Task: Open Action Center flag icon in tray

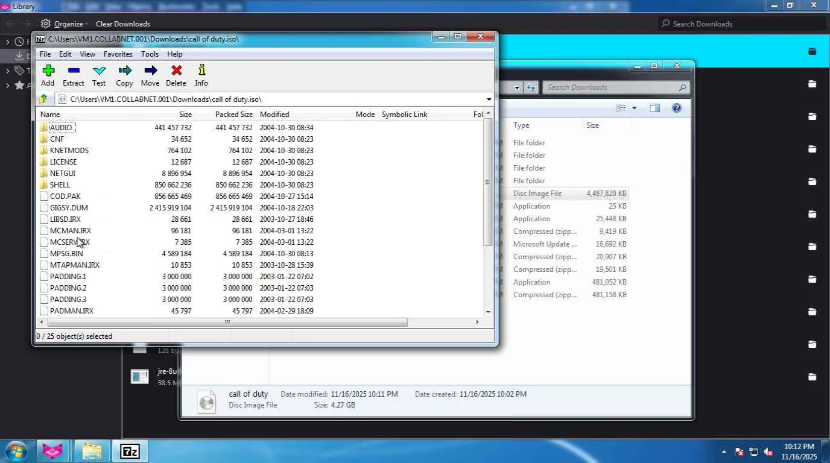Action: 739,452
